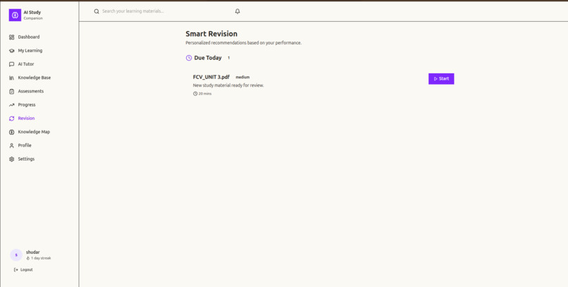
Task: Click the Settings gear icon
Action: tap(11, 159)
